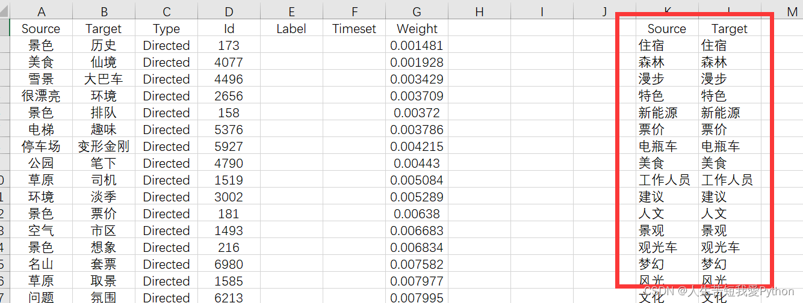
Task: Select cell 很漂亮 in column A
Action: (41, 96)
